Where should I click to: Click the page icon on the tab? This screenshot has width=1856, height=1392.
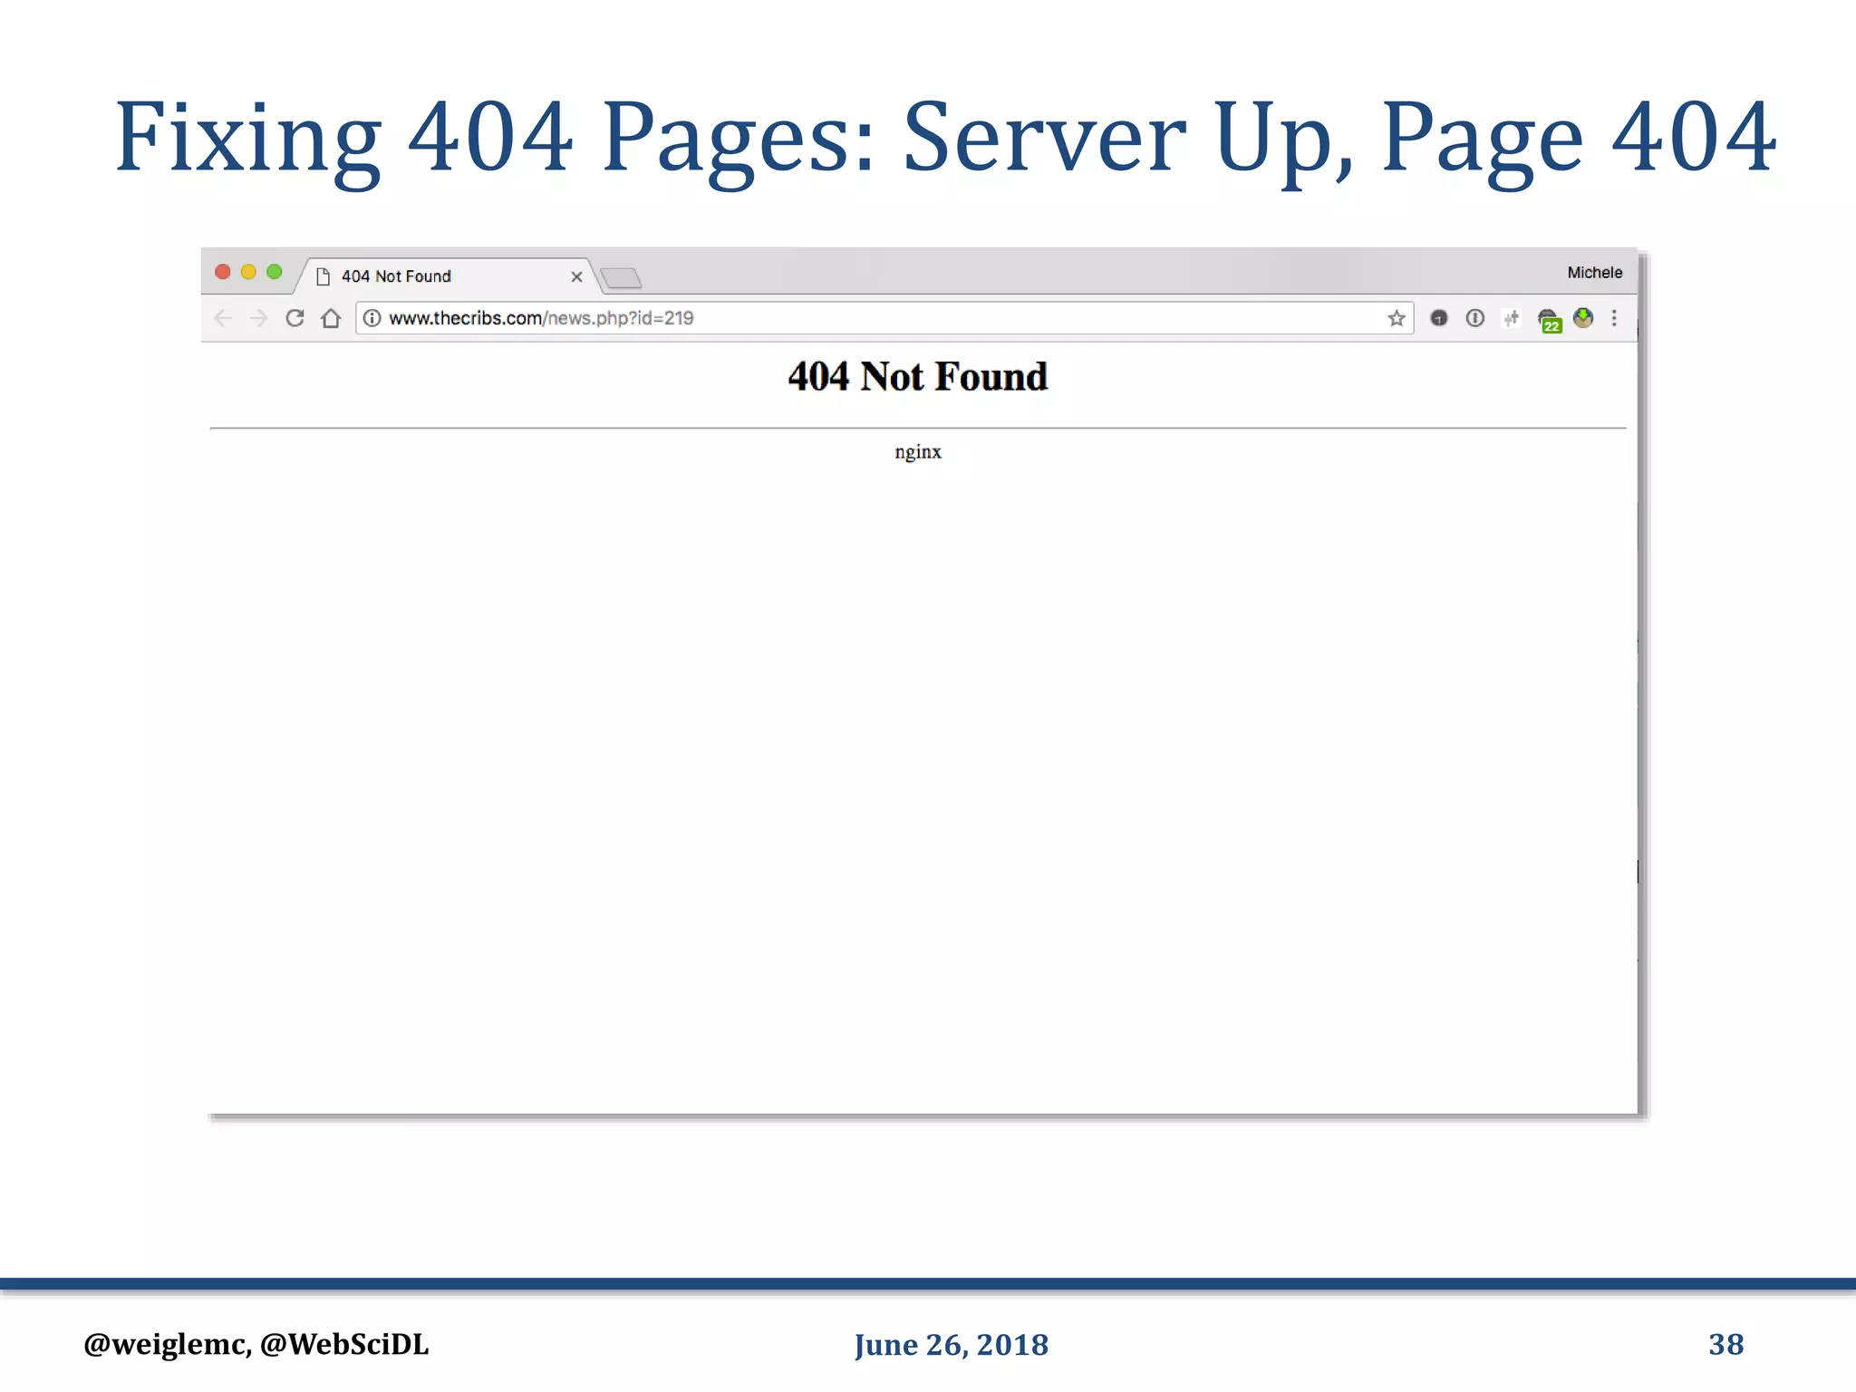[x=323, y=276]
